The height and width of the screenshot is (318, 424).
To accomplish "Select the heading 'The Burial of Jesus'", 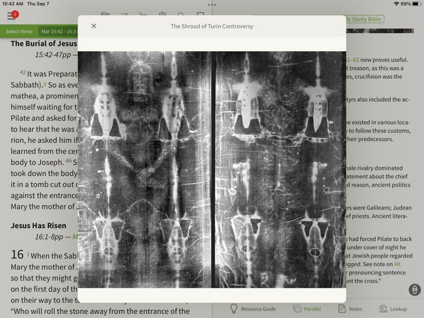I will coord(43,43).
